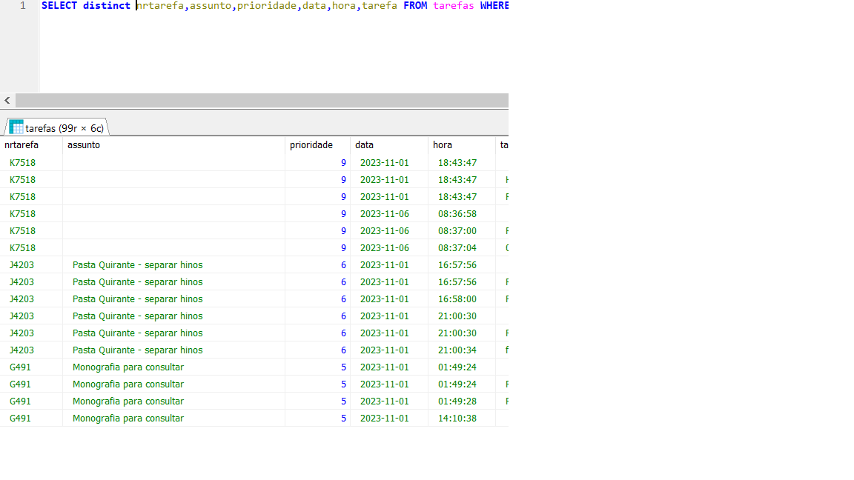Image resolution: width=854 pixels, height=480 pixels.
Task: Click the SELECT keyword in the query
Action: point(59,6)
